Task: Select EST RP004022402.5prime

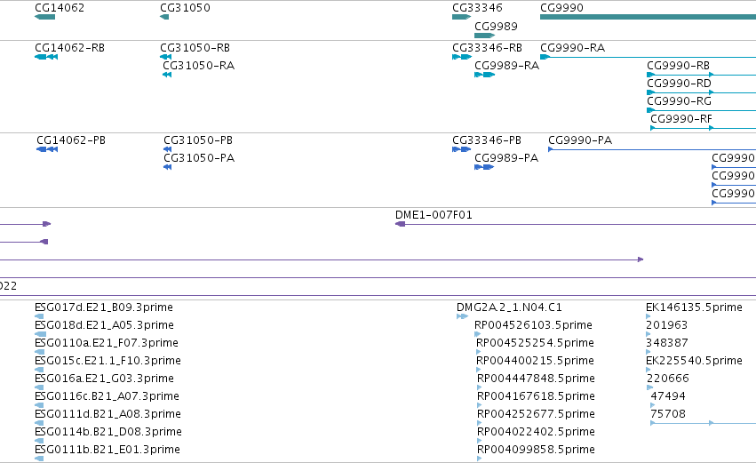Action: [537, 432]
